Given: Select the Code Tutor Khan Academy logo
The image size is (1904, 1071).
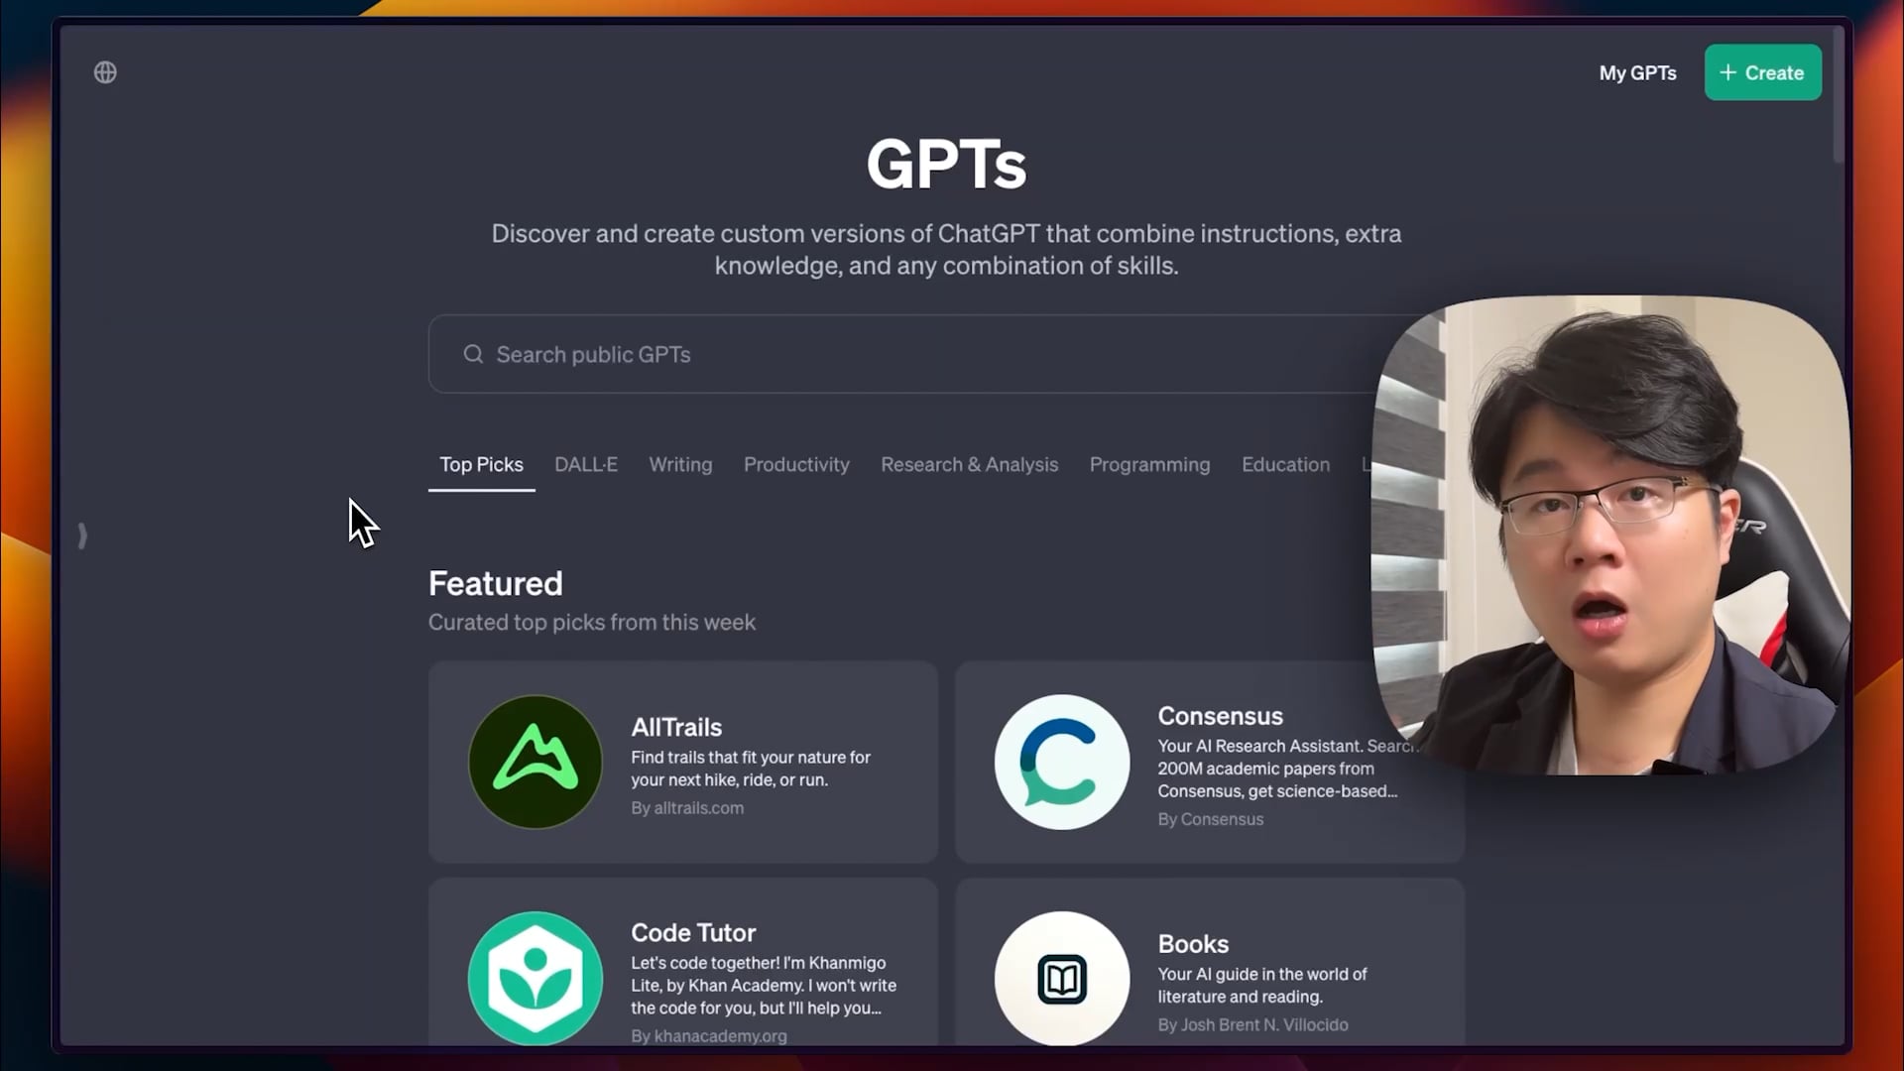Looking at the screenshot, I should (535, 978).
